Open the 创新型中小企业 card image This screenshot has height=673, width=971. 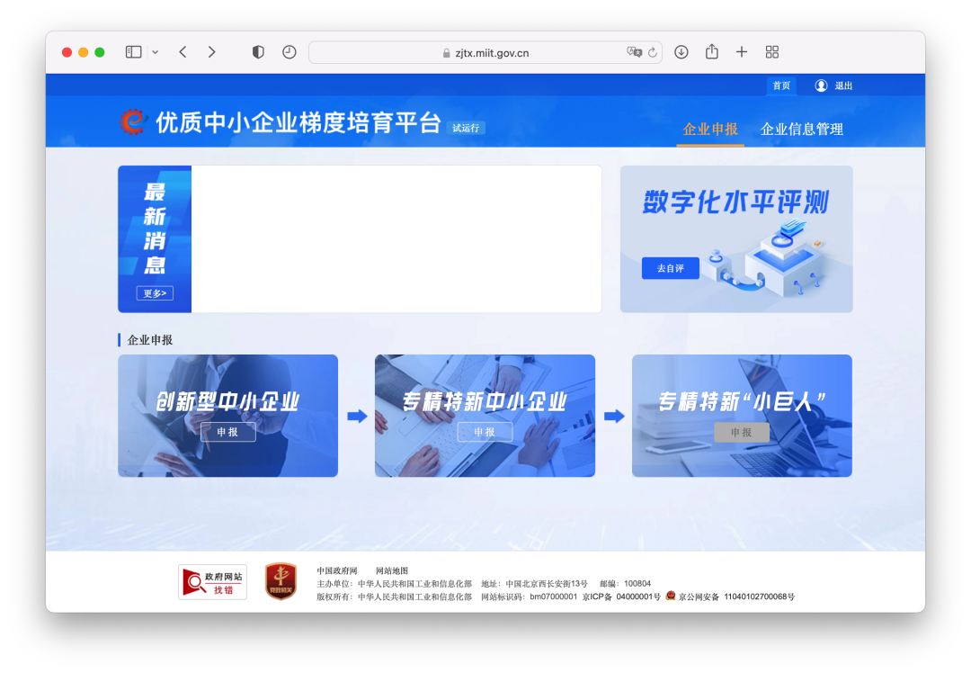[x=227, y=415]
